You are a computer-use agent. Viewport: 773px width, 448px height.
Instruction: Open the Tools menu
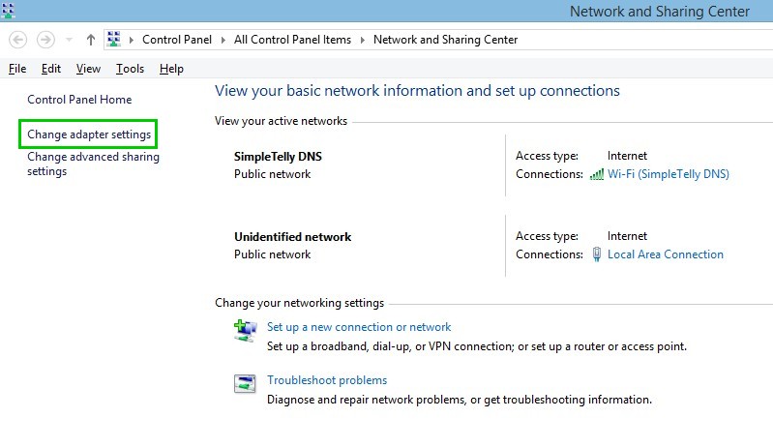(x=131, y=69)
